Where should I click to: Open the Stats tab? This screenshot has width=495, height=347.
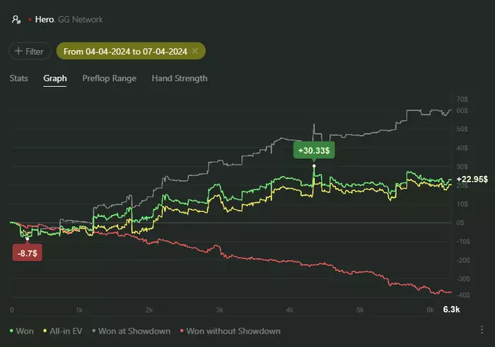[19, 78]
